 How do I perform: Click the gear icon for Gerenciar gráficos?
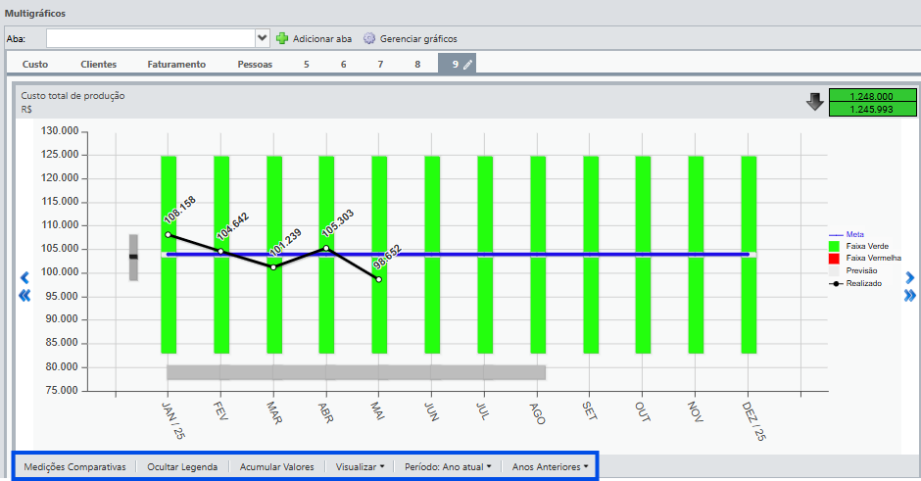pyautogui.click(x=368, y=38)
